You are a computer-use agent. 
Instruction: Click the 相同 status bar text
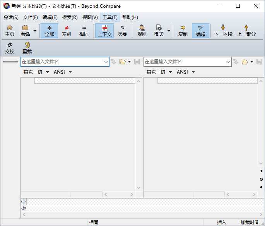click(x=94, y=222)
